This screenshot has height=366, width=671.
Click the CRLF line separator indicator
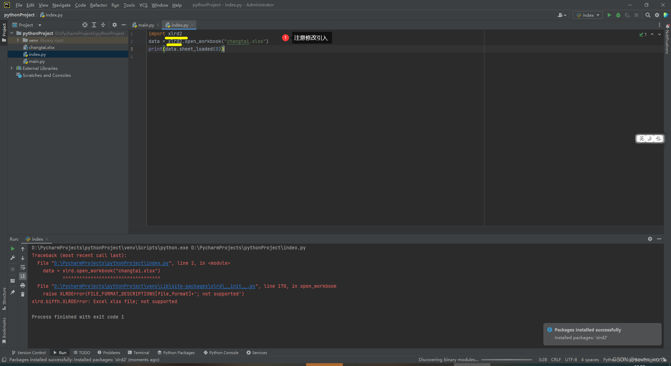tap(556, 359)
